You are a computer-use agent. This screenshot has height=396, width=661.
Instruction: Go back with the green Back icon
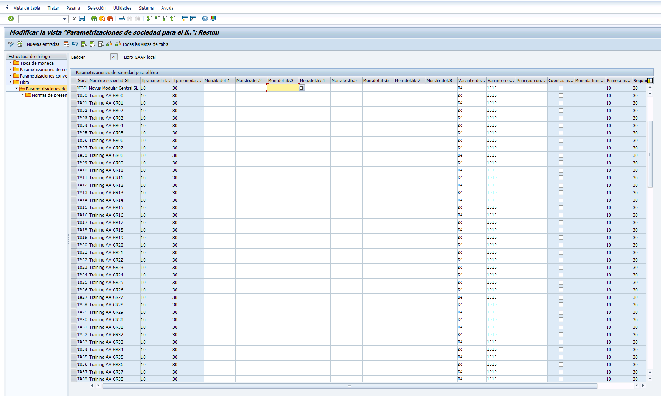(x=94, y=19)
